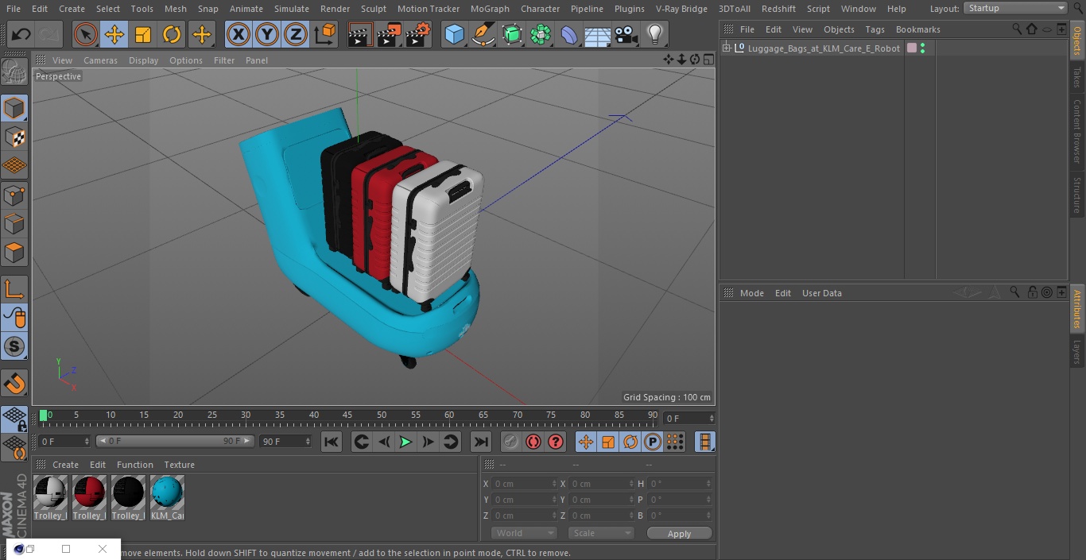This screenshot has height=560, width=1086.
Task: Click the Bend deformer icon
Action: click(x=569, y=34)
